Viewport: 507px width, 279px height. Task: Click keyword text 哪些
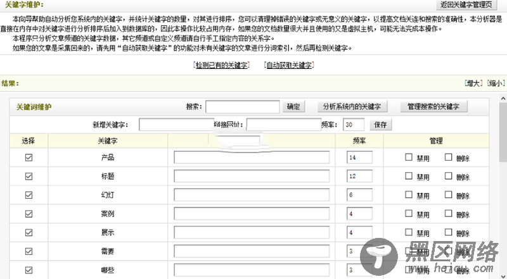coord(107,270)
